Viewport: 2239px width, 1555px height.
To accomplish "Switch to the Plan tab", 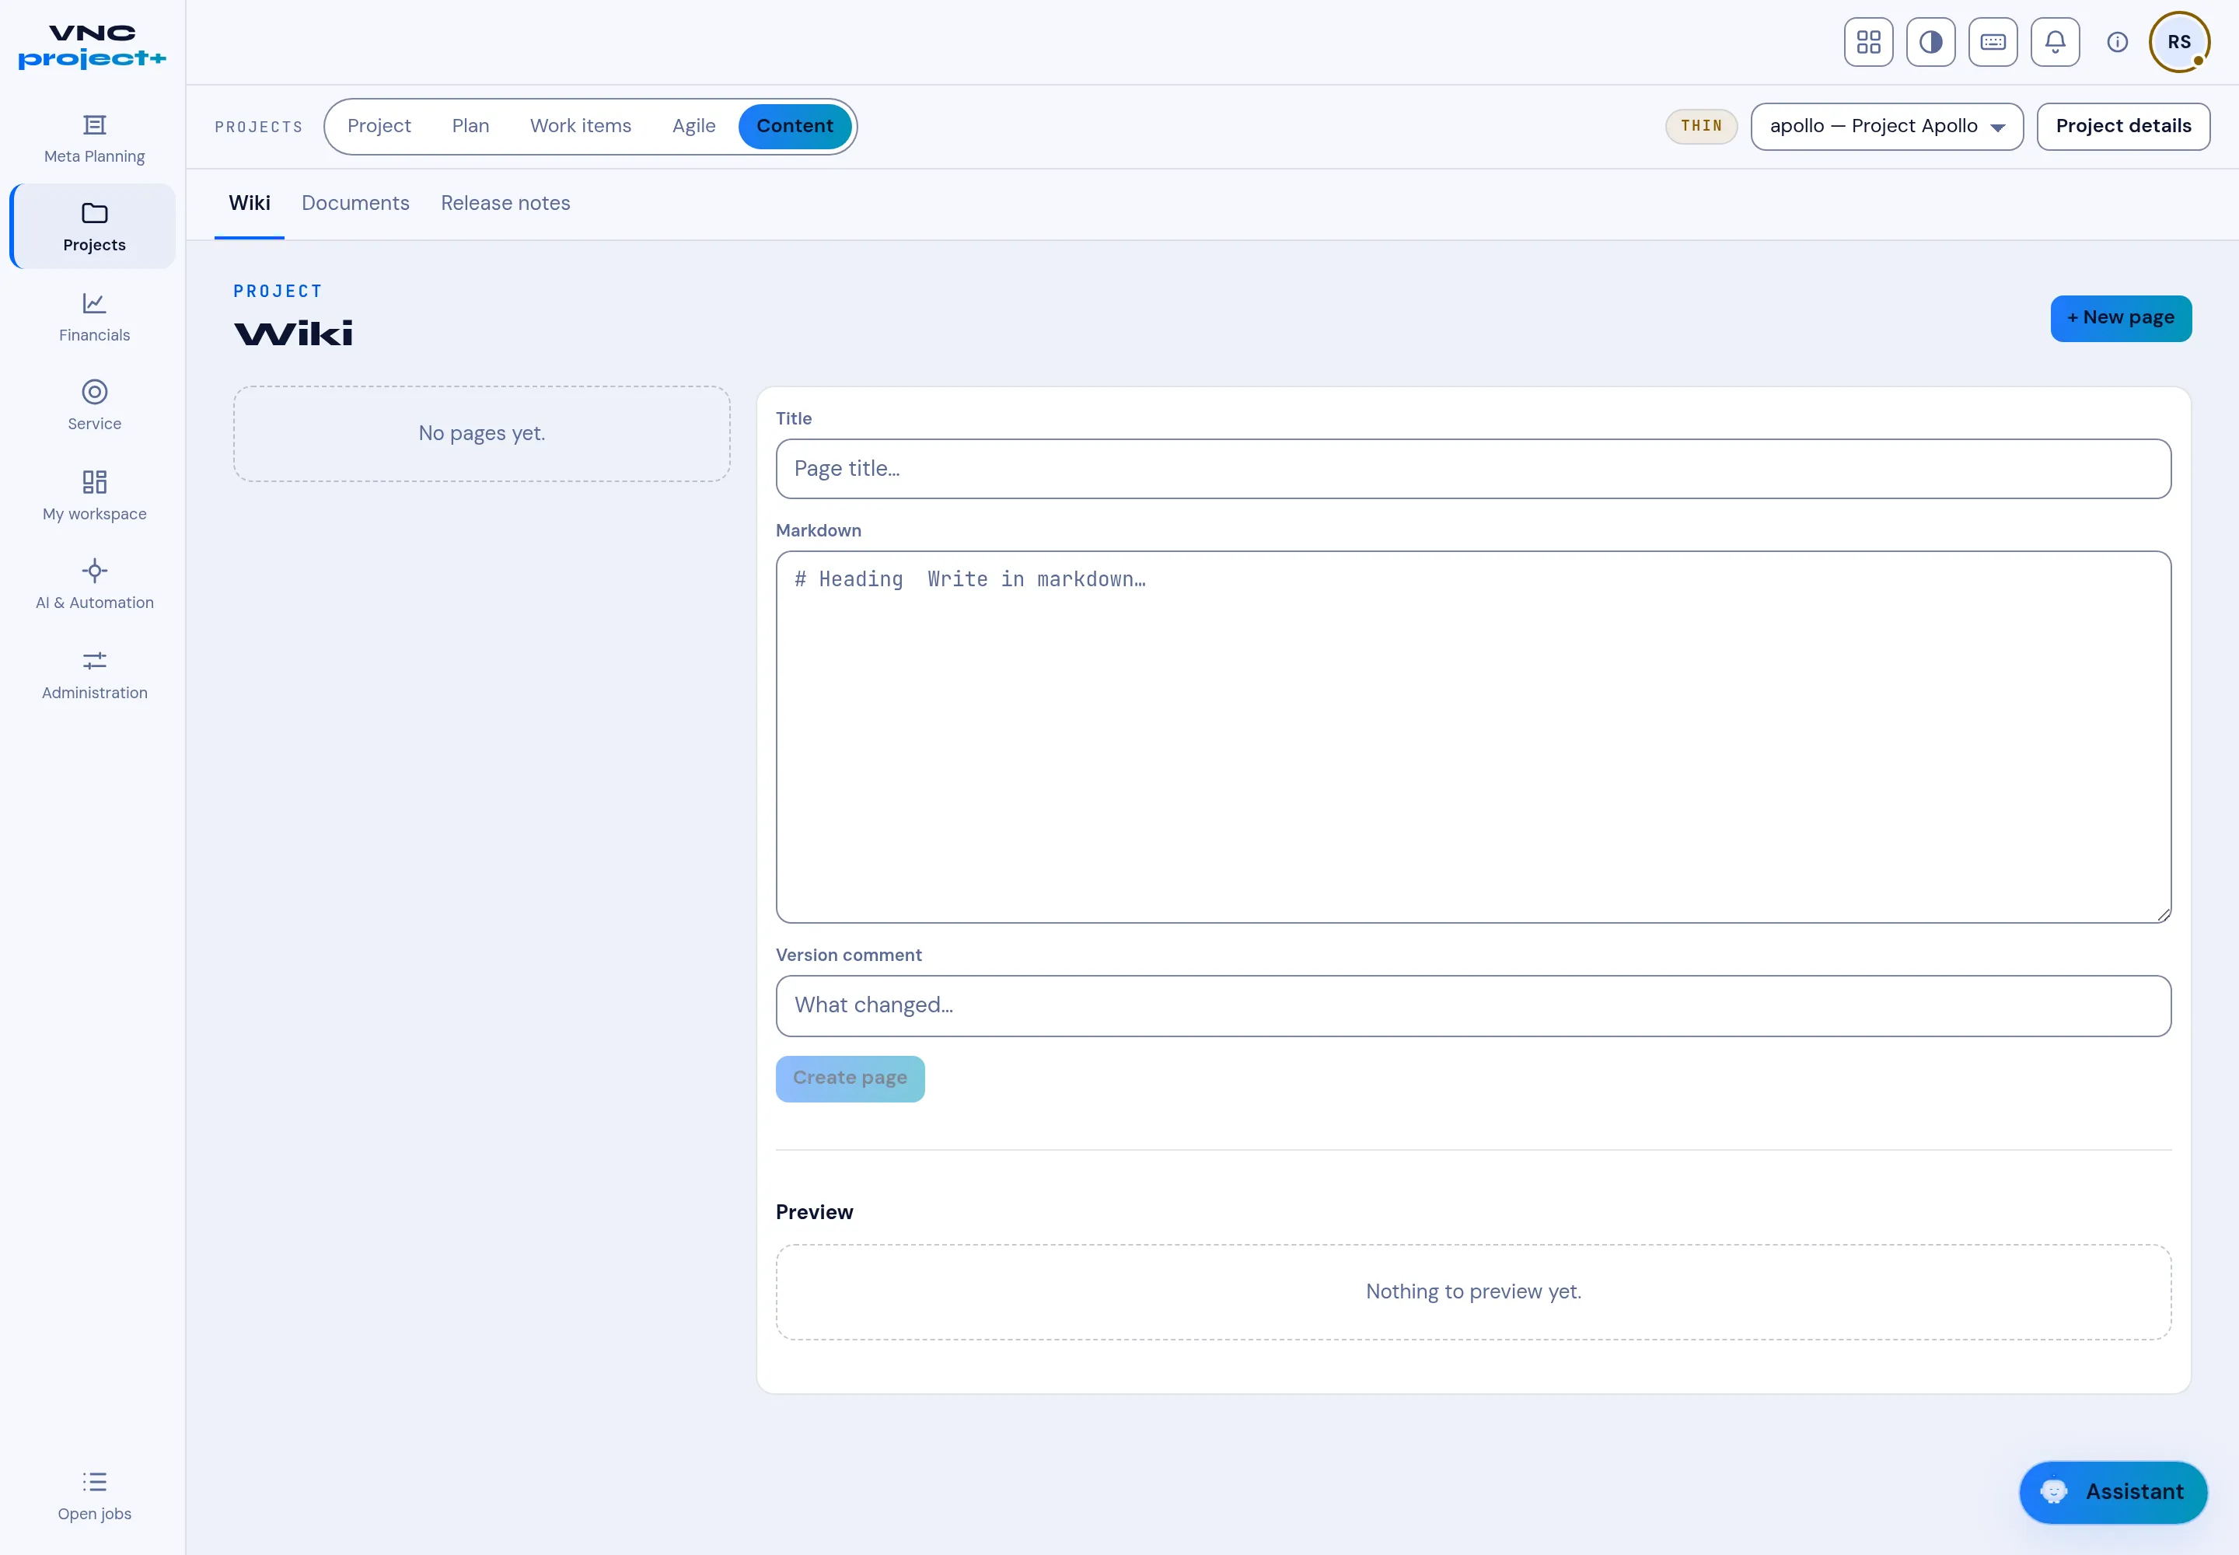I will click(x=470, y=127).
